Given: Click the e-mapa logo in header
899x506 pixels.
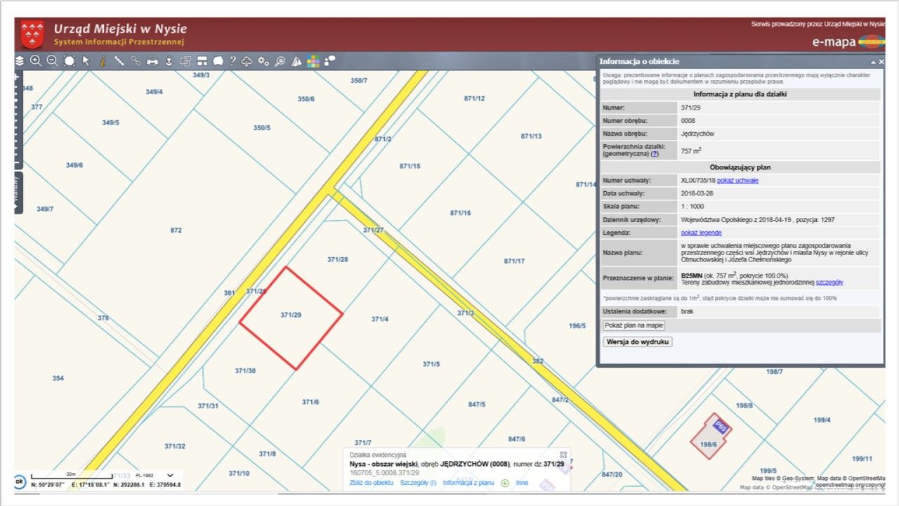Looking at the screenshot, I should 848,41.
